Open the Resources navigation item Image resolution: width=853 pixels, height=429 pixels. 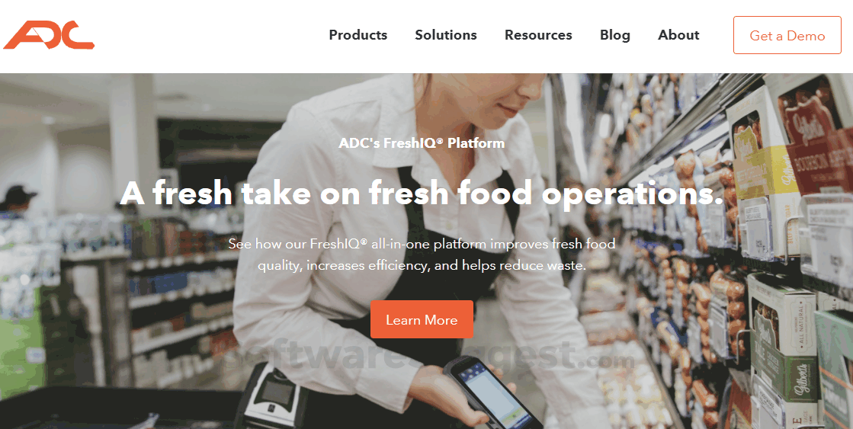(x=538, y=35)
